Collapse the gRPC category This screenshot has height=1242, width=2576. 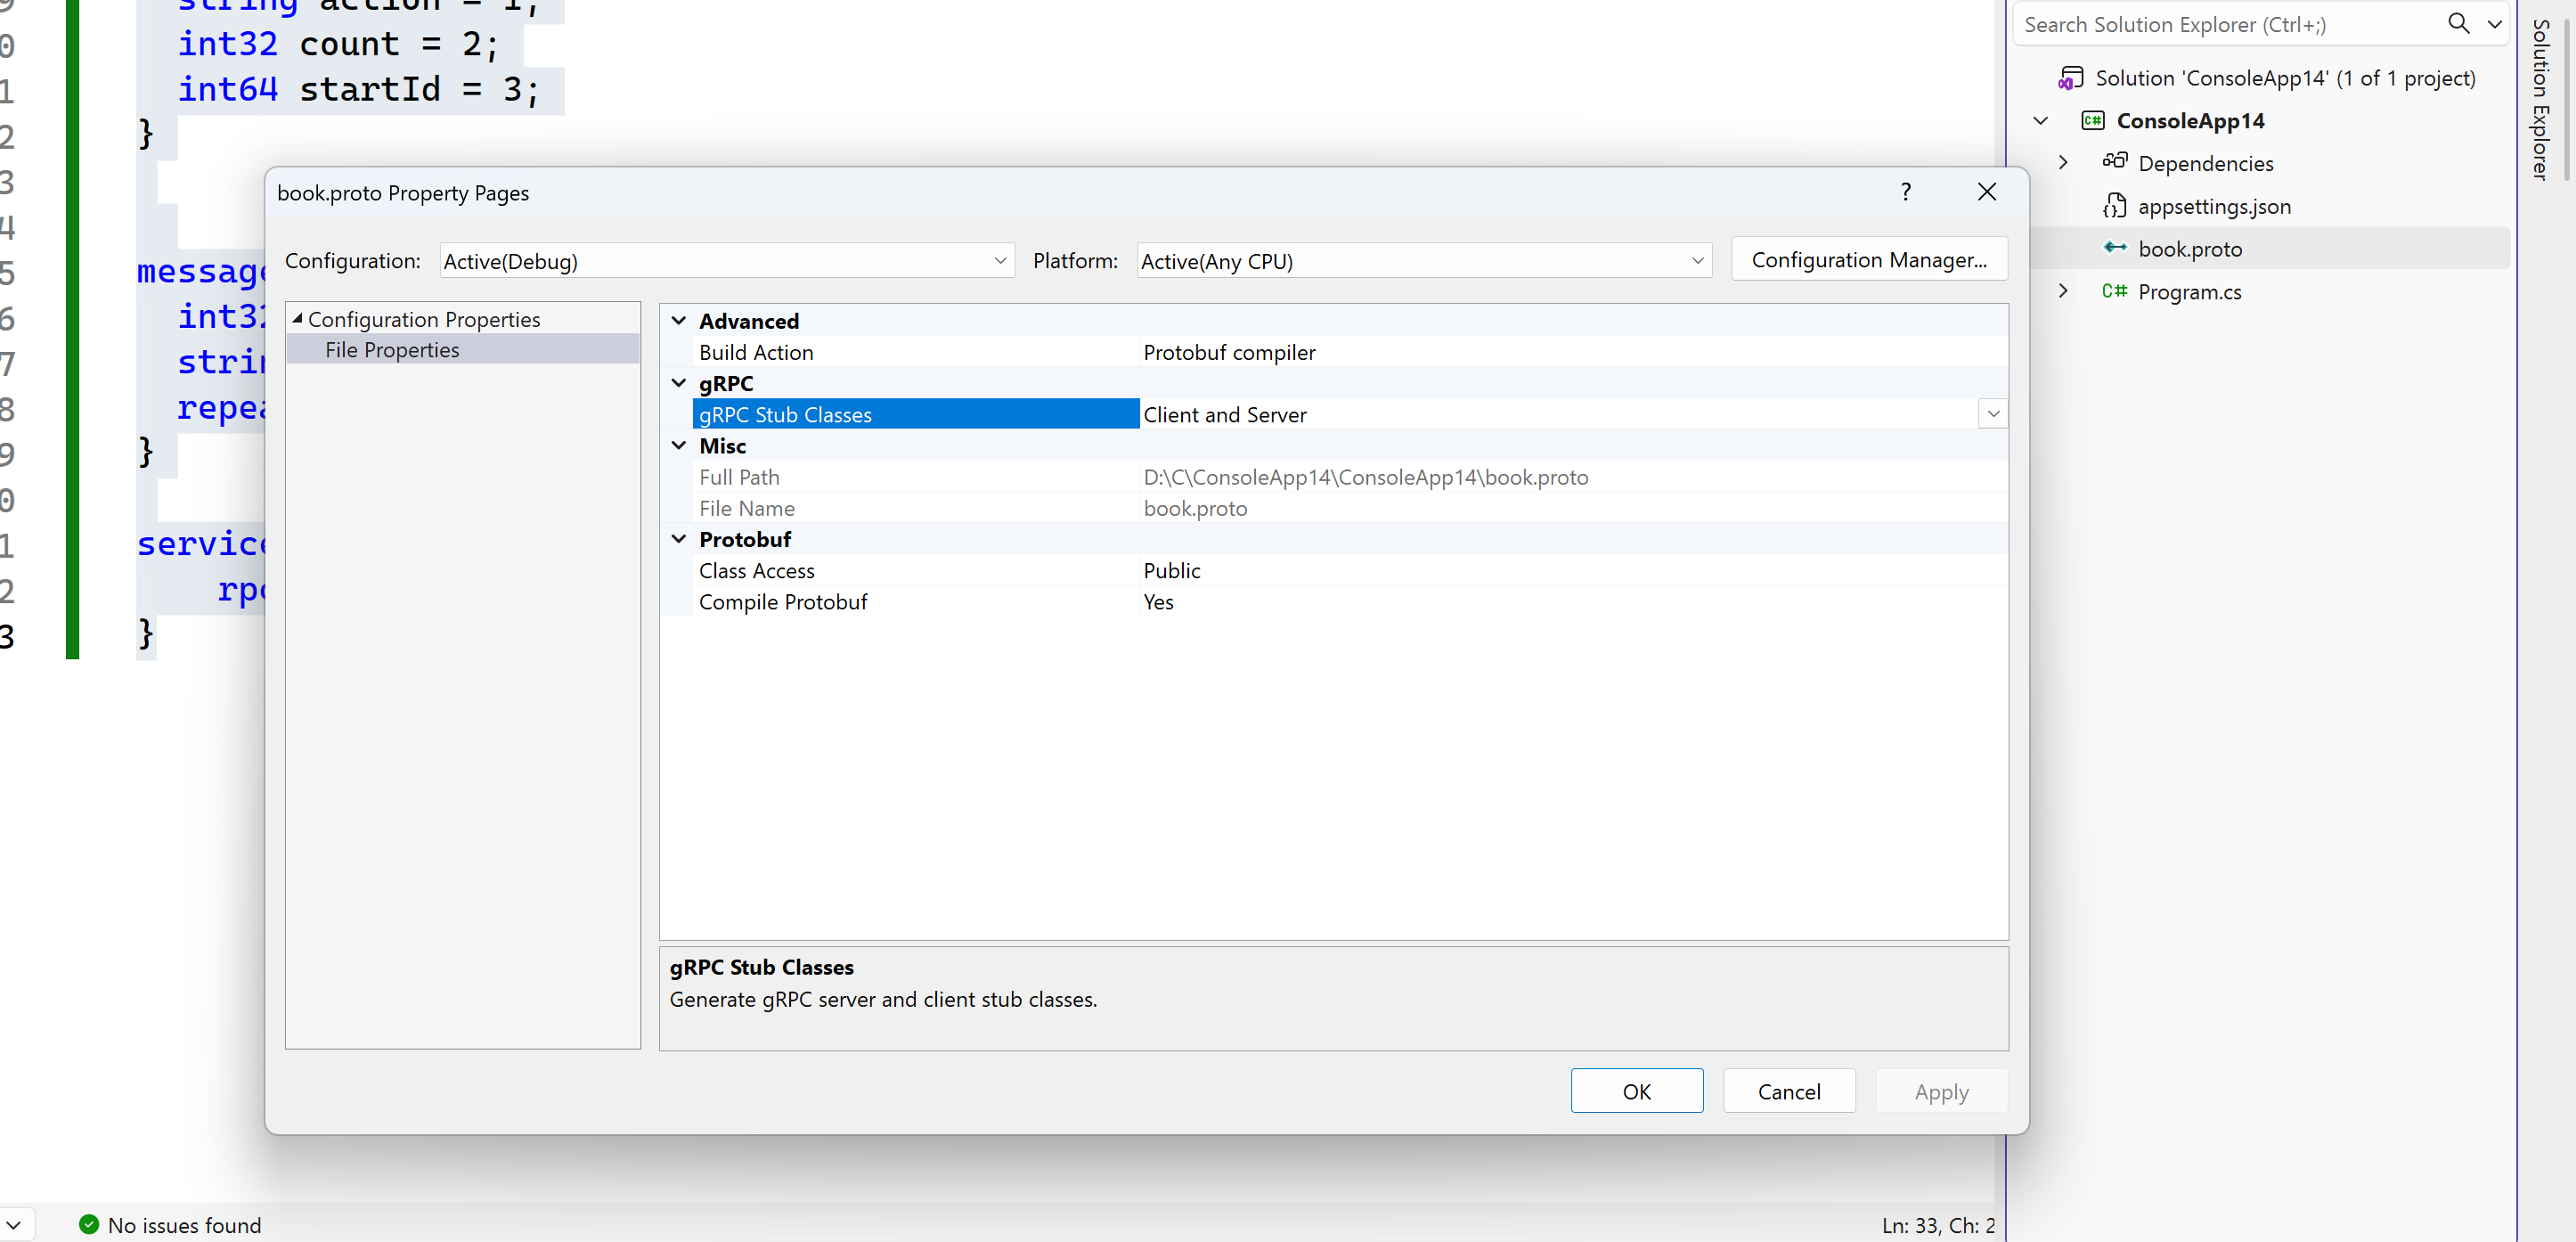click(679, 383)
